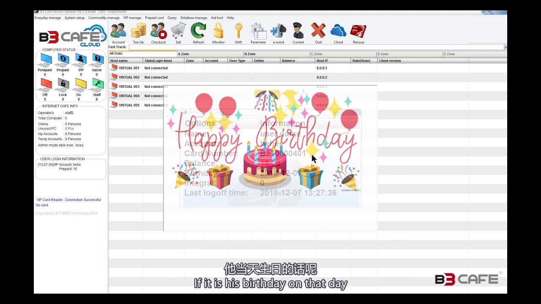Switch to the B Zone tab

(277, 54)
